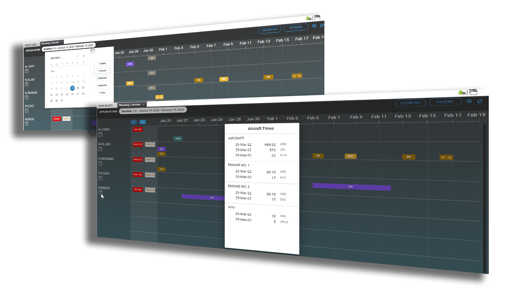
Task: Pick day 21 in the January calendar
Action: [x=83, y=88]
